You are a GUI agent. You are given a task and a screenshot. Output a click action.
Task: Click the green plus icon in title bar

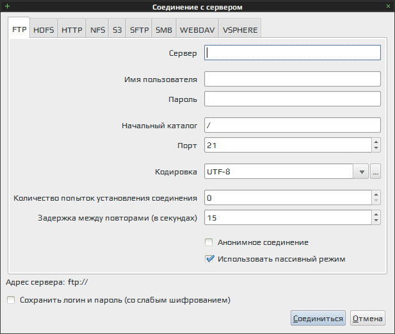point(7,6)
